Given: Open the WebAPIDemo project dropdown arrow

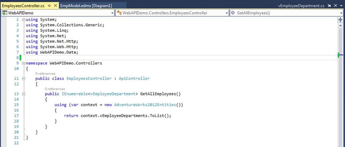Looking at the screenshot, I should point(113,13).
